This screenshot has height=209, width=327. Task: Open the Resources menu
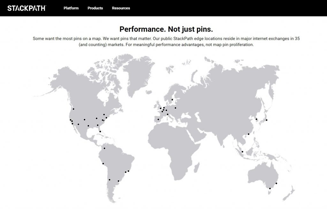tap(121, 8)
